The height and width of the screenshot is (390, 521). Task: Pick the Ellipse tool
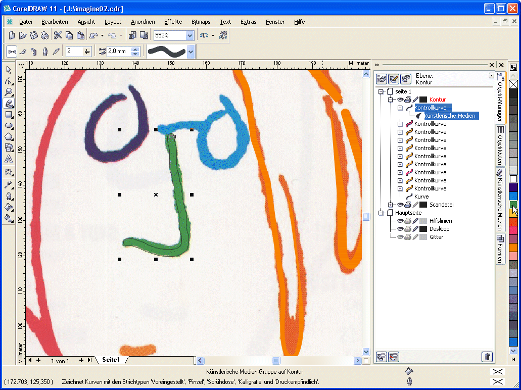tap(9, 126)
